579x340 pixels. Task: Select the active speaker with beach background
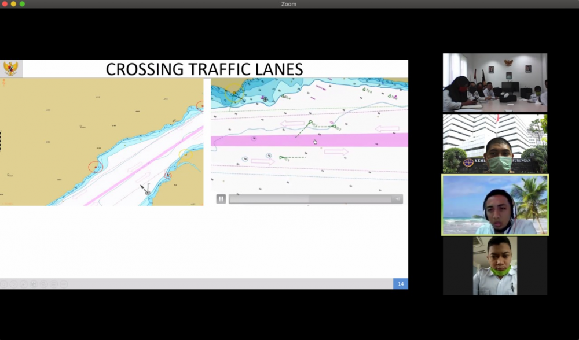coord(495,205)
